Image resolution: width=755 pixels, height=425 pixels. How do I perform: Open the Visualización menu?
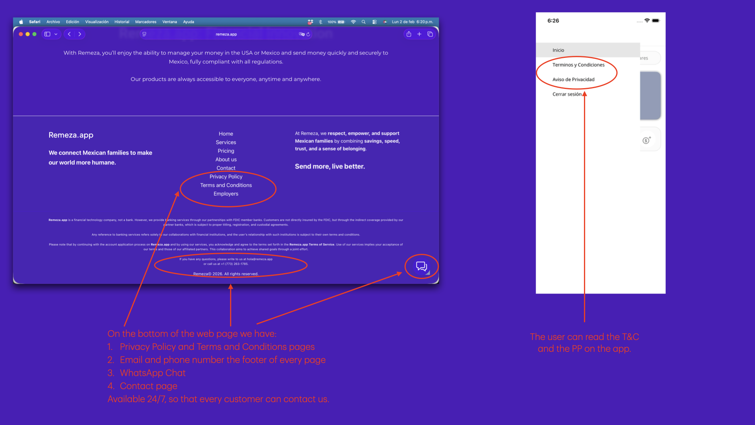pyautogui.click(x=97, y=22)
